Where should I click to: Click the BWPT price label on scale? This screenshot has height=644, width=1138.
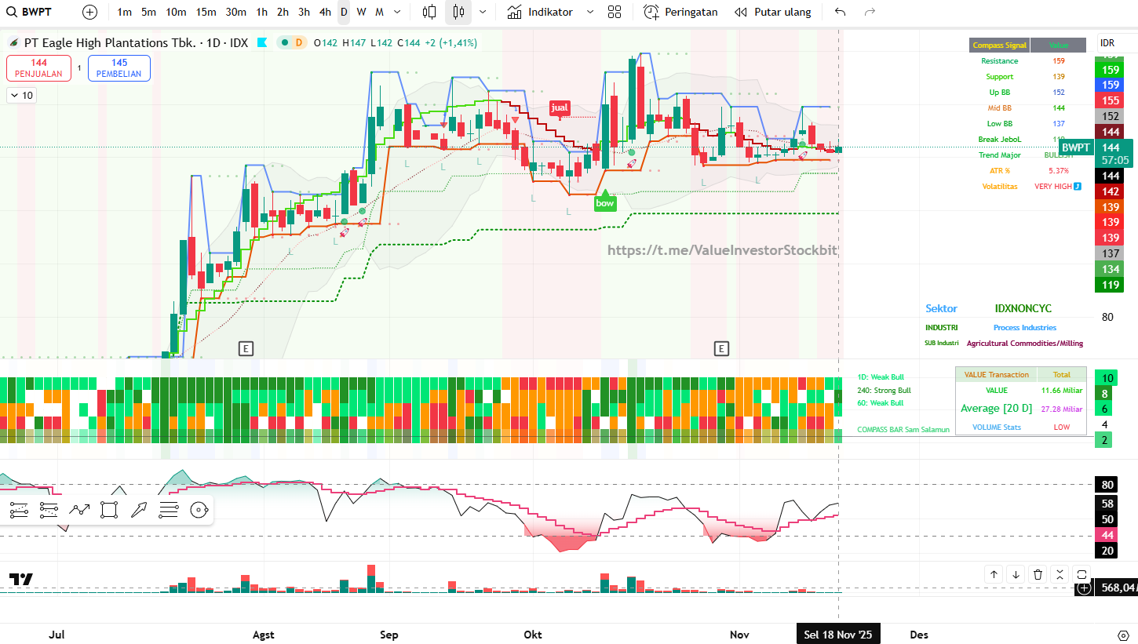[x=1076, y=147]
